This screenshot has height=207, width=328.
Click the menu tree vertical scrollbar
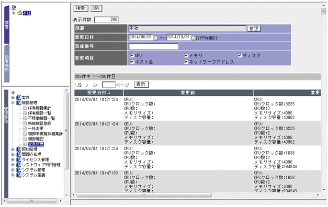point(66,131)
